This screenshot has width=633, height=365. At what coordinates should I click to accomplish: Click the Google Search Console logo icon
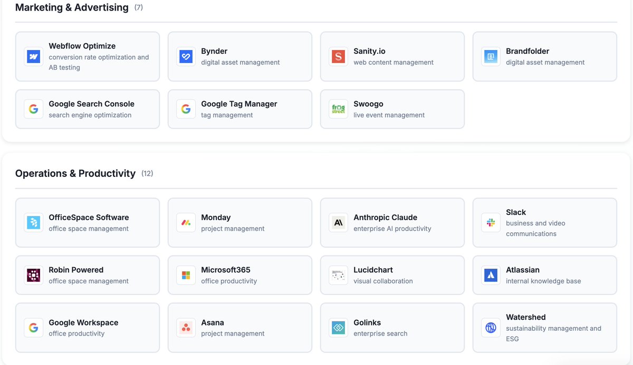34,109
